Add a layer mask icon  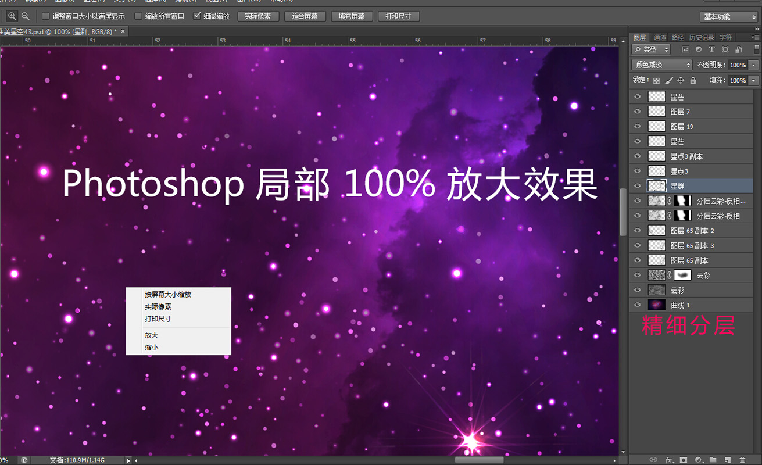point(684,460)
